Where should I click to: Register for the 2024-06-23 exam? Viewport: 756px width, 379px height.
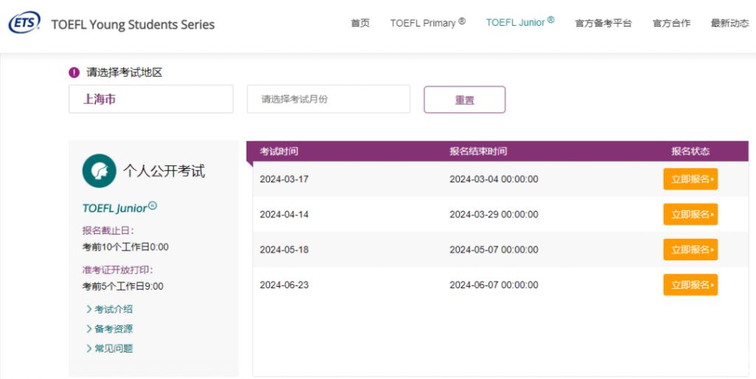(x=690, y=285)
